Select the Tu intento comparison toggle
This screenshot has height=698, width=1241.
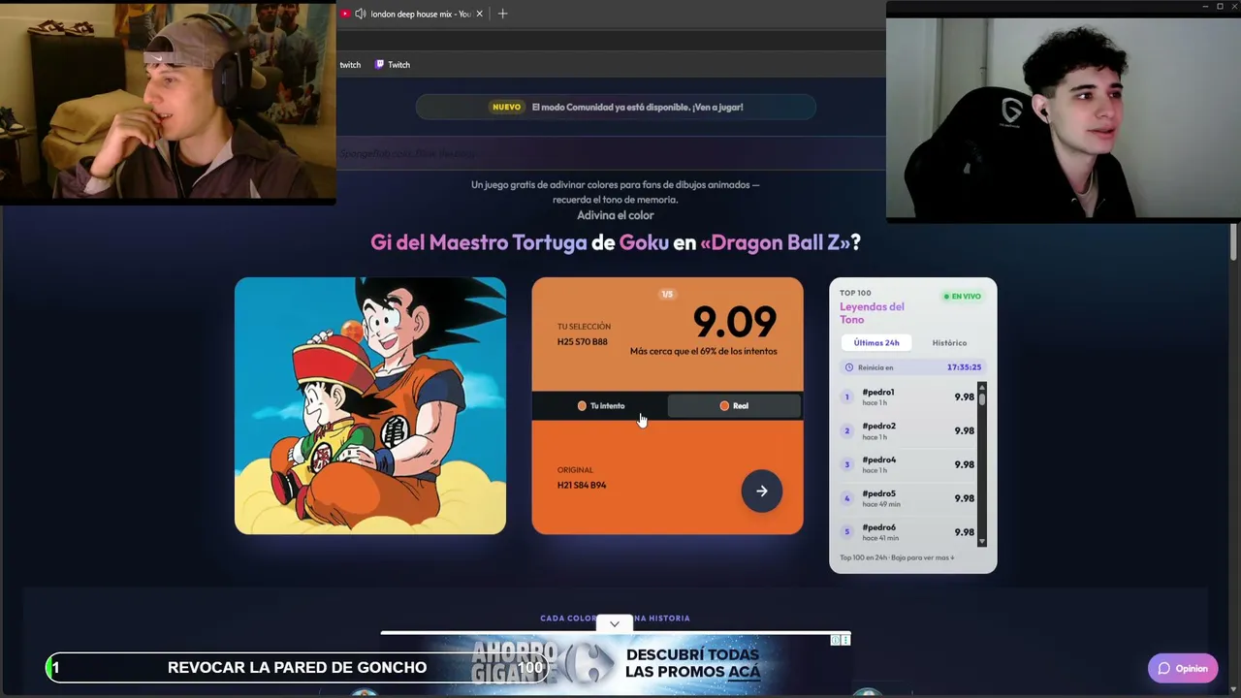point(600,405)
